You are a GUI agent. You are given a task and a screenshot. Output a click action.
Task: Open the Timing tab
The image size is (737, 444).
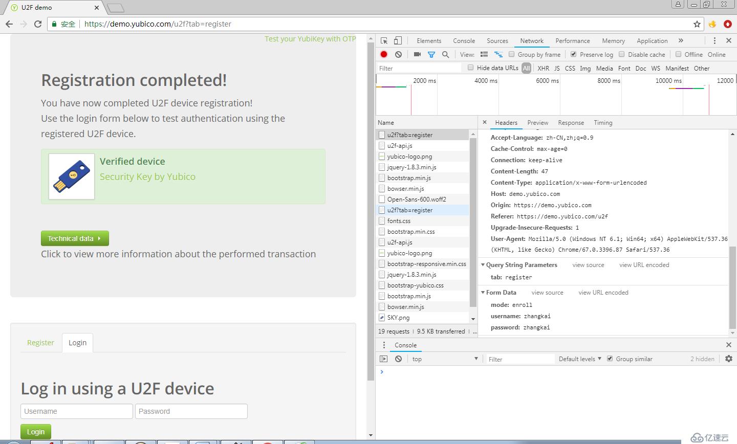pyautogui.click(x=603, y=122)
